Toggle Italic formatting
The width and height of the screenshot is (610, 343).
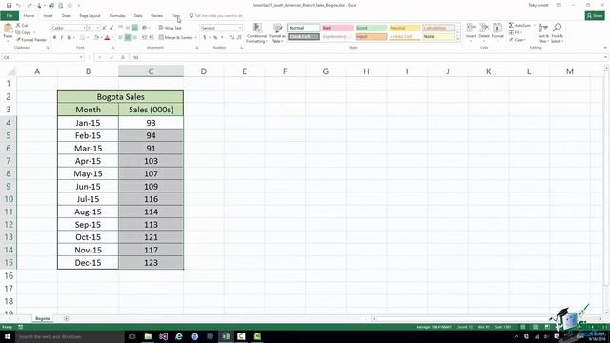coord(61,37)
